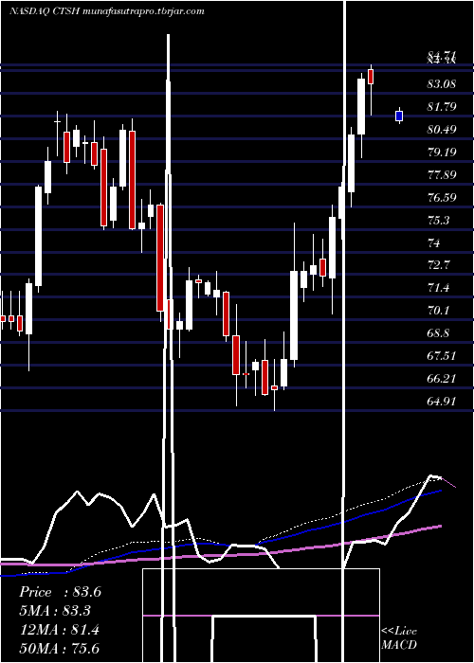This screenshot has width=474, height=663.
Task: Select the 74 price axis label
Action: tap(434, 242)
